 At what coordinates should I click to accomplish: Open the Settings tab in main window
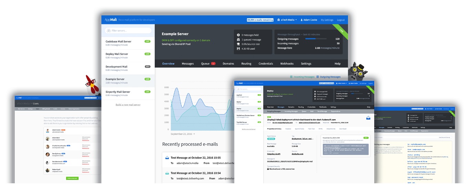click(x=306, y=64)
